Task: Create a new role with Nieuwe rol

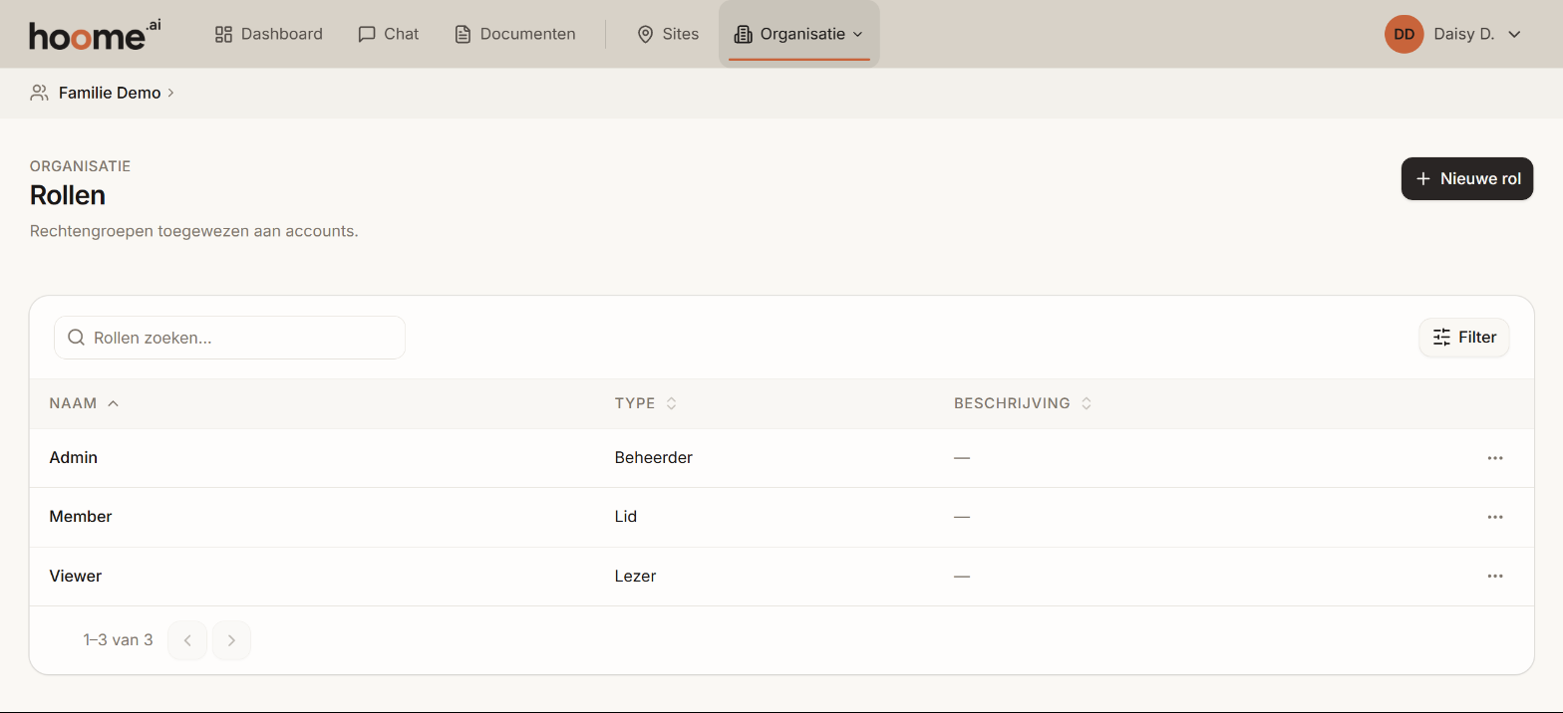Action: pos(1467,179)
